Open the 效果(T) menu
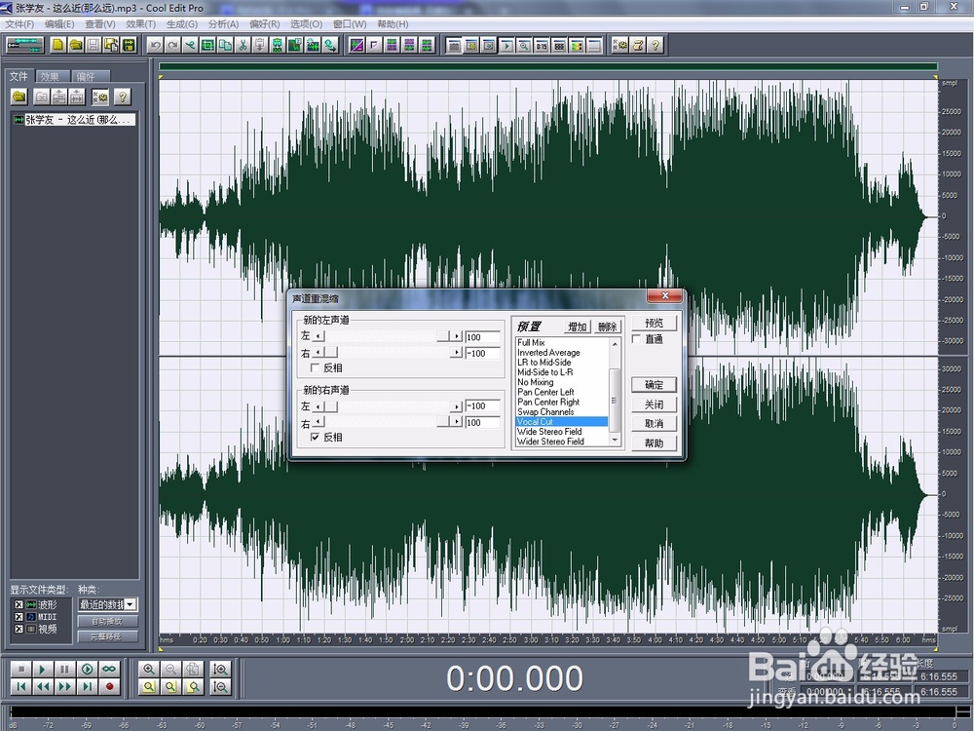The image size is (974, 731). (140, 24)
